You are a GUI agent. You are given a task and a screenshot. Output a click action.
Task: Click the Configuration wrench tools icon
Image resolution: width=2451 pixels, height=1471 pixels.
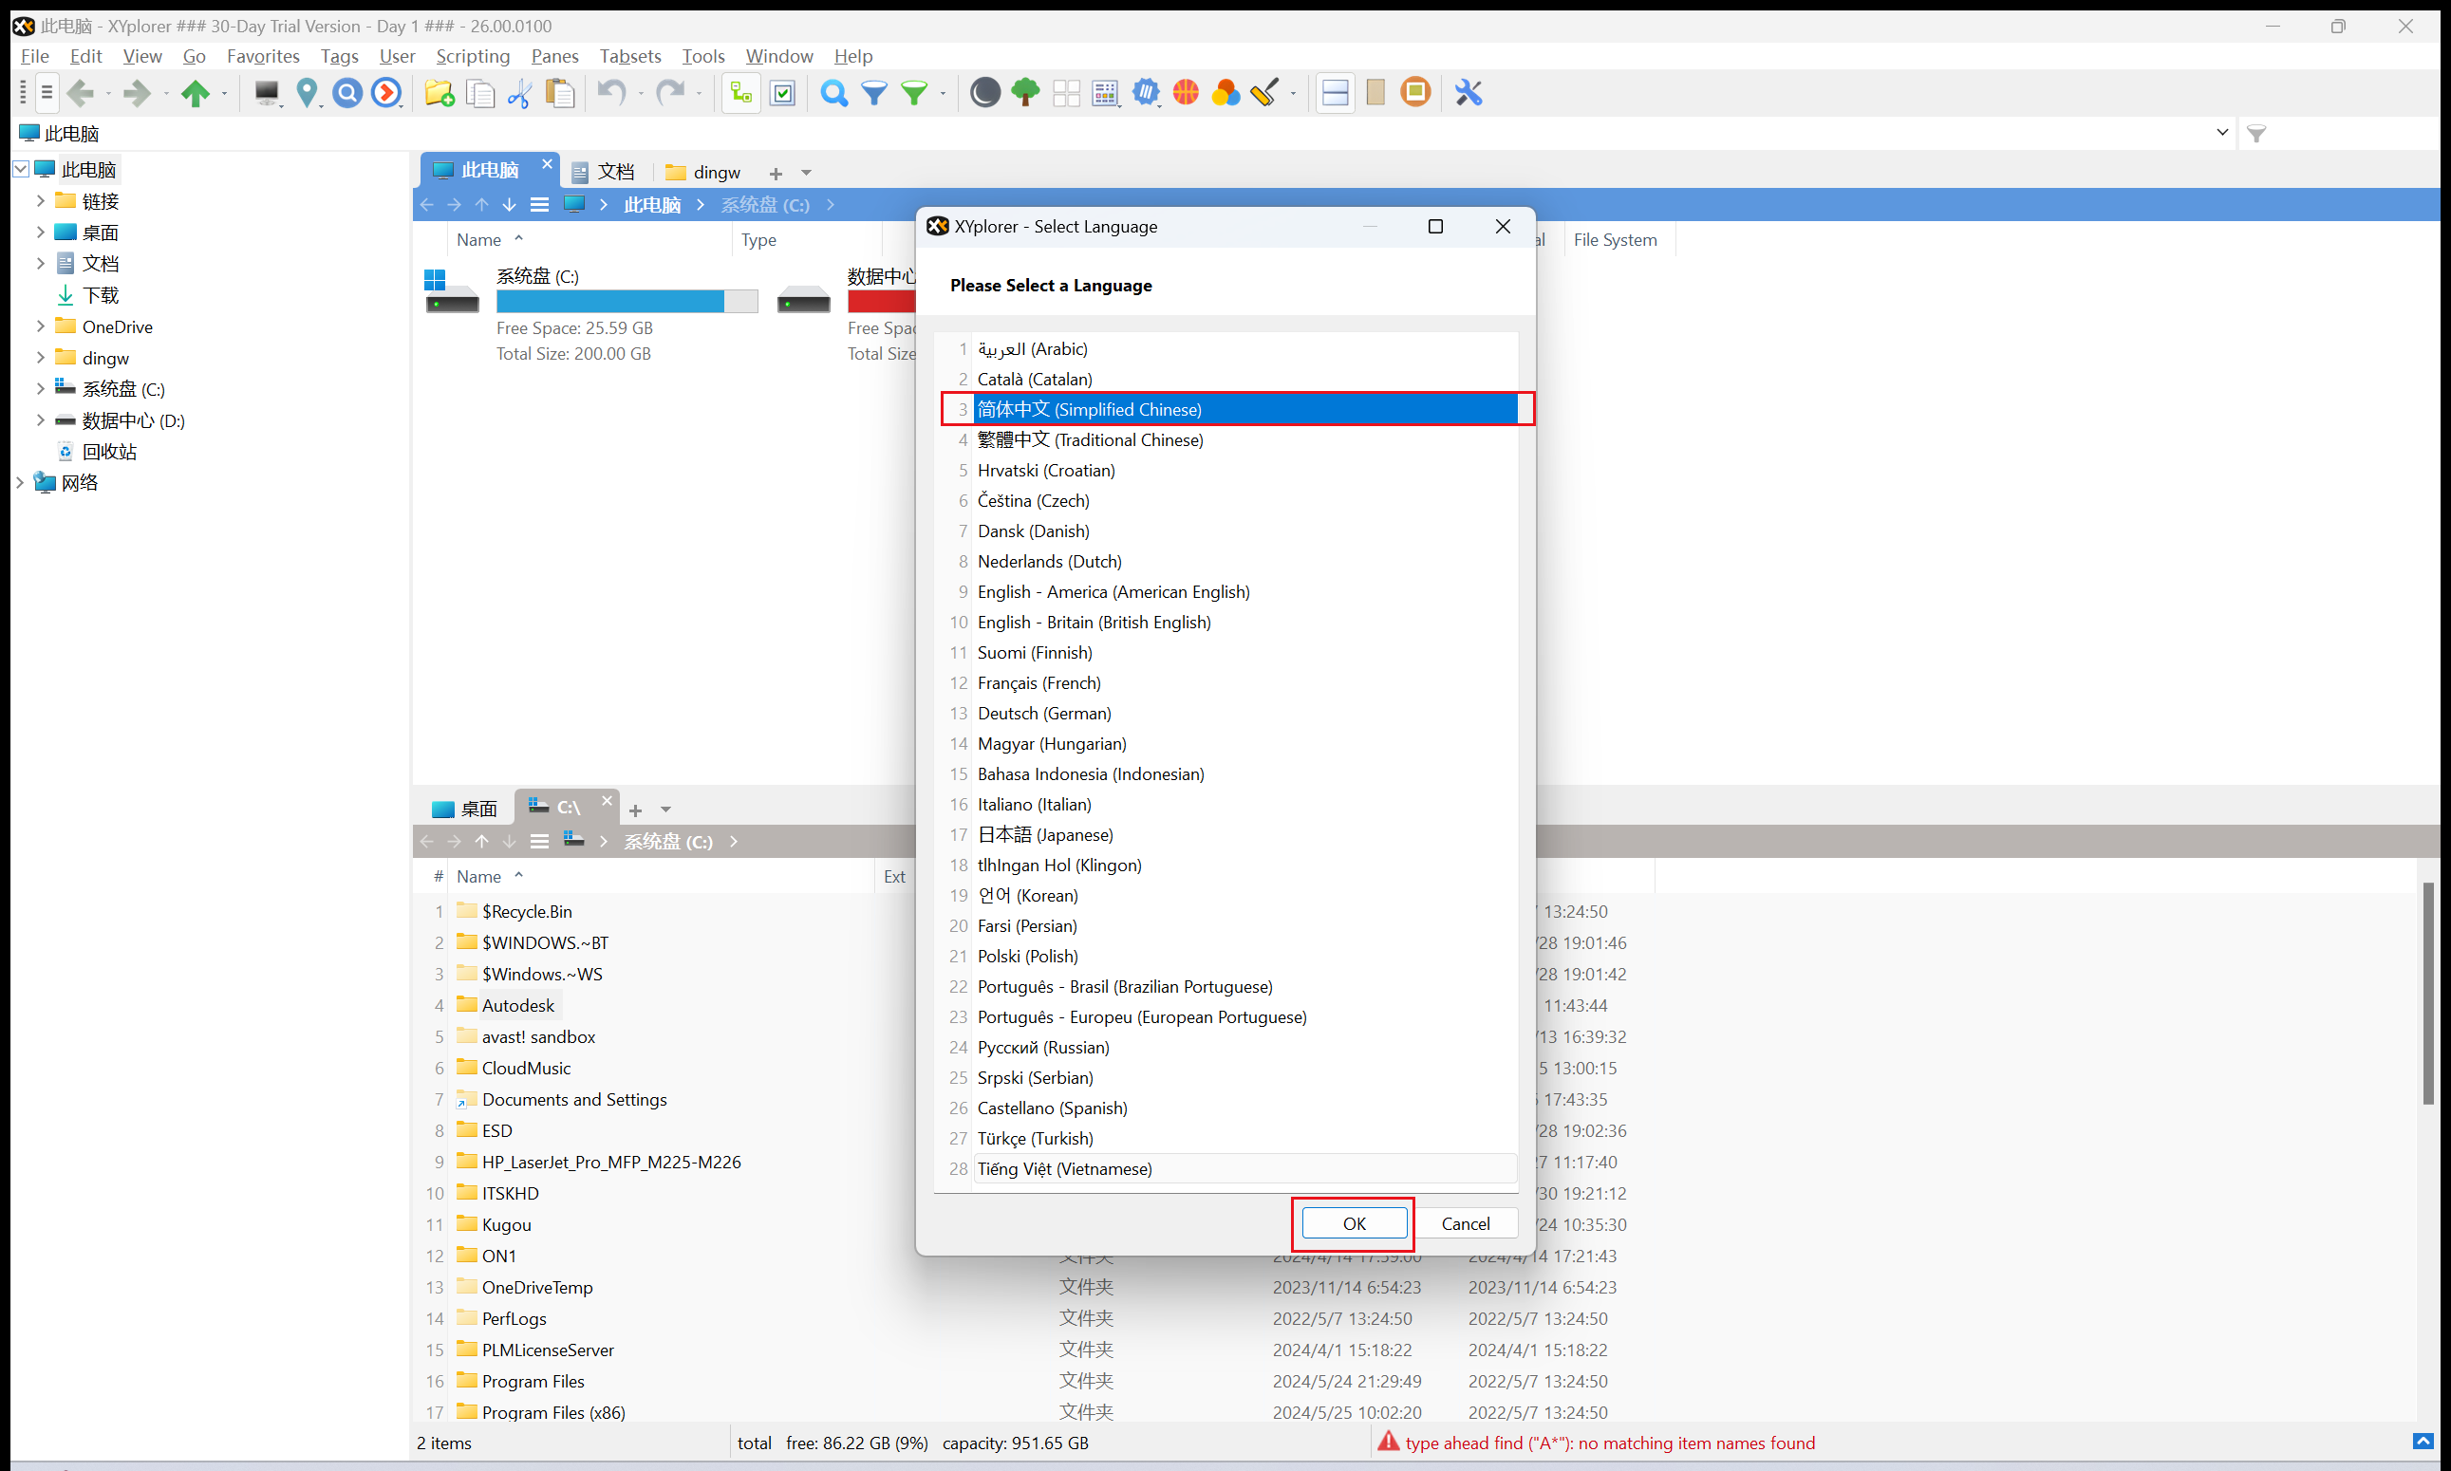pos(1469,93)
